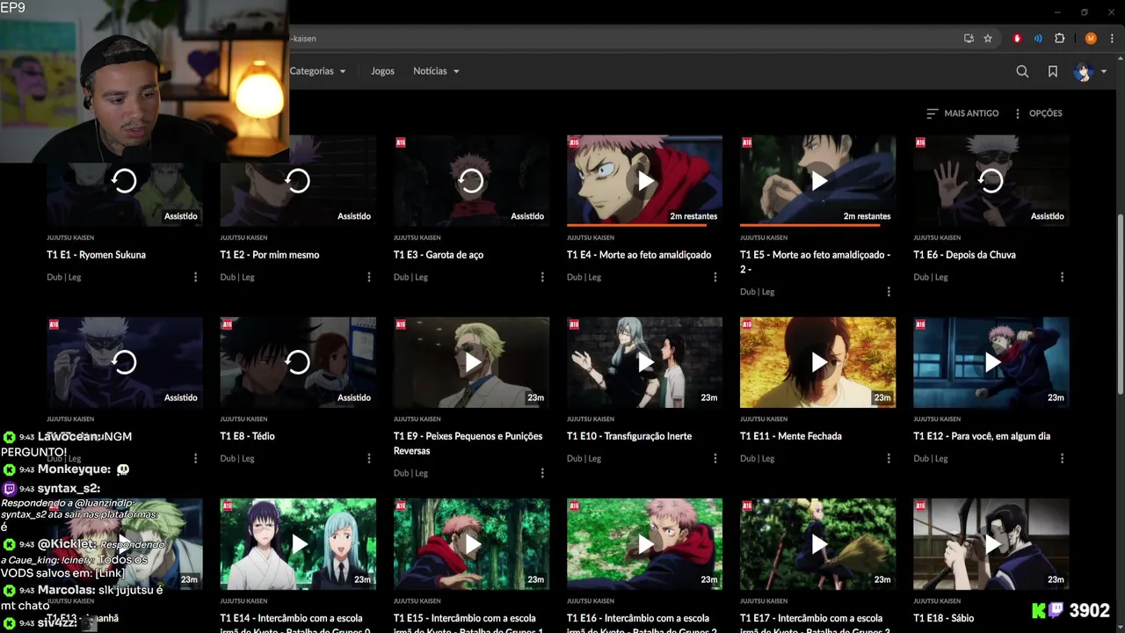Open title link T1 E1 - Ryomen Sukuna

click(97, 255)
